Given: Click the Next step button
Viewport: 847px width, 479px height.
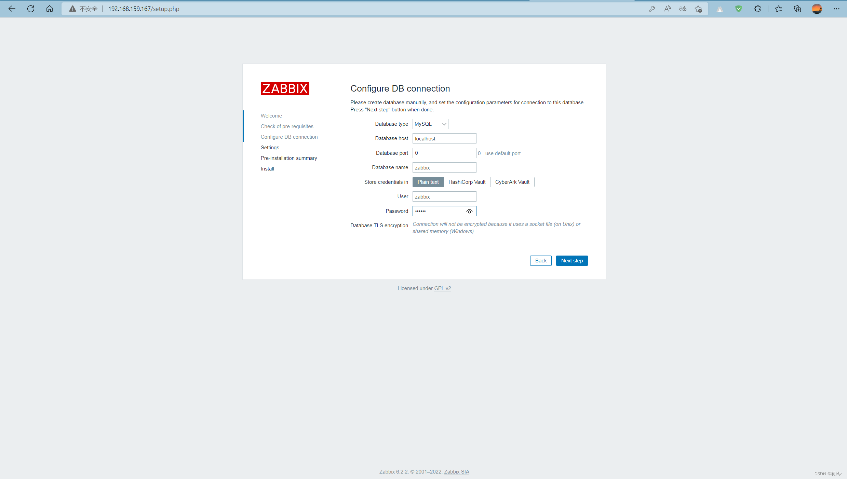Looking at the screenshot, I should pos(572,261).
